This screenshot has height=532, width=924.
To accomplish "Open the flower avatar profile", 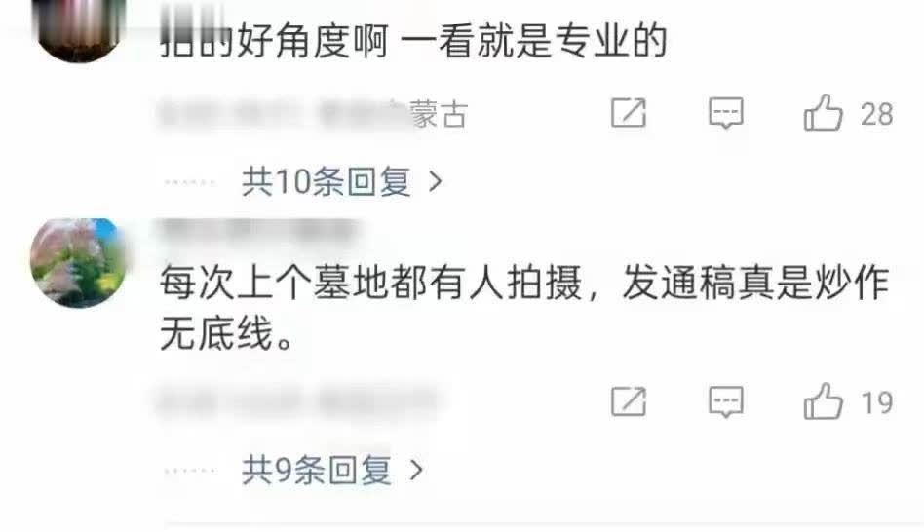I will point(77,263).
